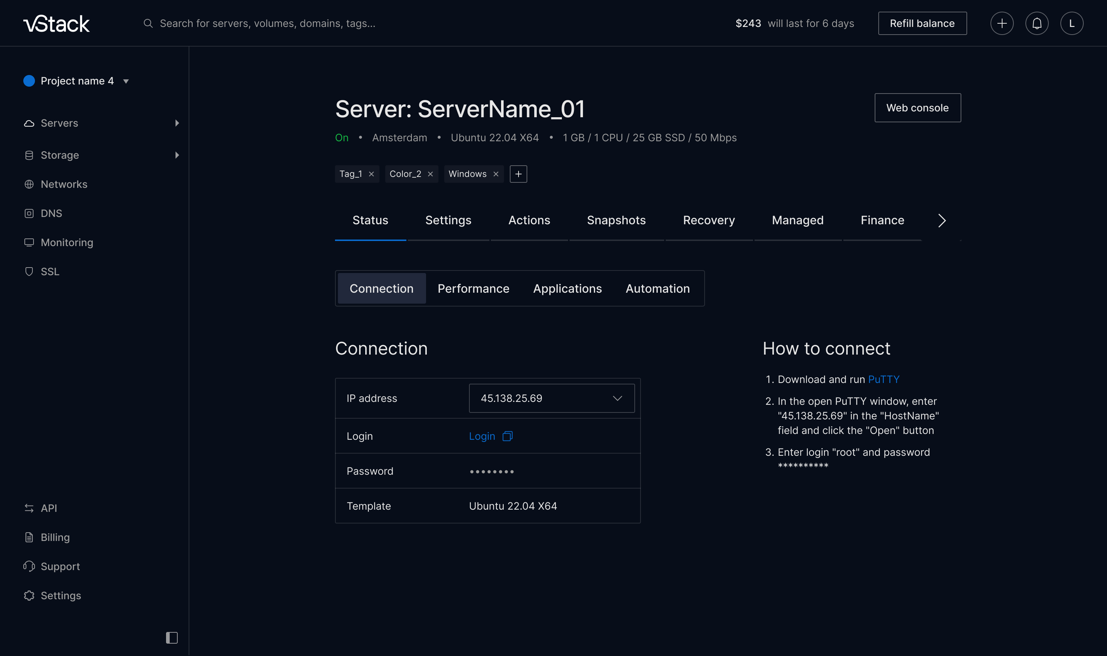1107x656 pixels.
Task: Click the Refill balance button
Action: coord(922,23)
